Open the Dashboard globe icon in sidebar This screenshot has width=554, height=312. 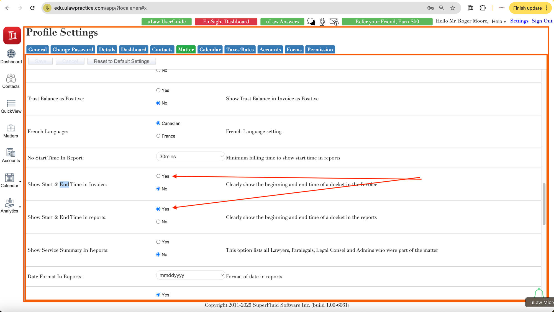coord(11,54)
